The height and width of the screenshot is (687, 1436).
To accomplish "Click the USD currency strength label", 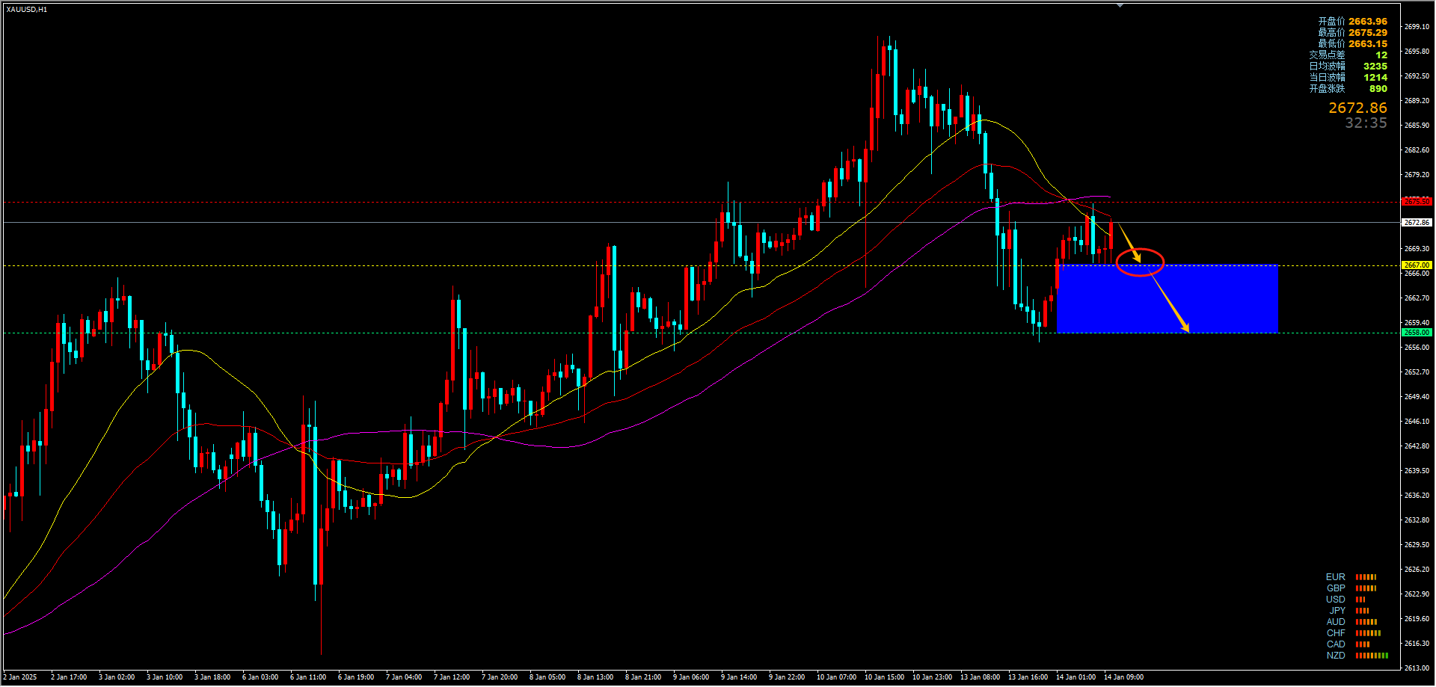I will 1335,600.
